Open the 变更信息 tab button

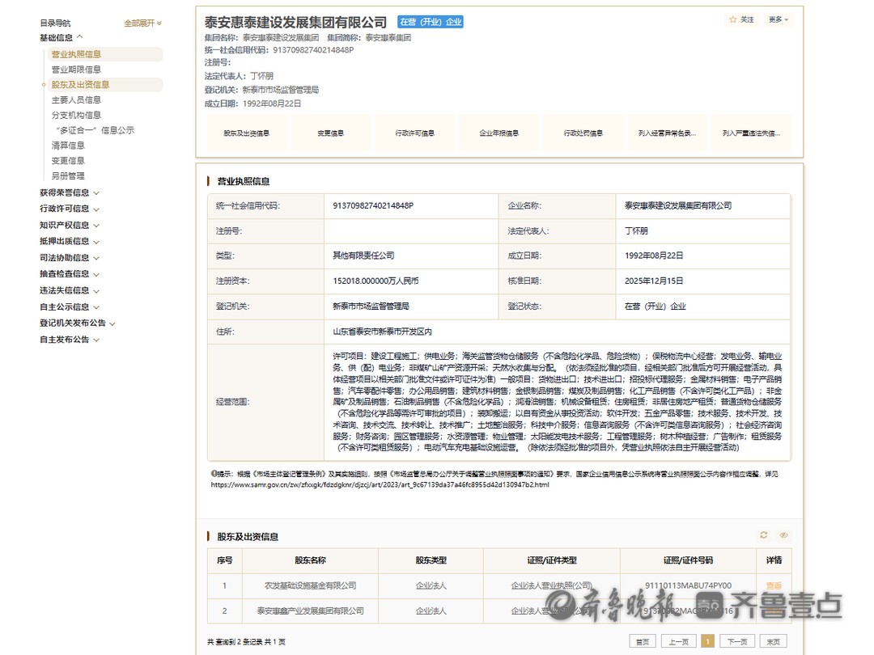click(330, 133)
